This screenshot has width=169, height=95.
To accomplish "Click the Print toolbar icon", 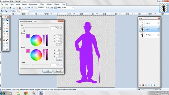I will coord(10,8).
